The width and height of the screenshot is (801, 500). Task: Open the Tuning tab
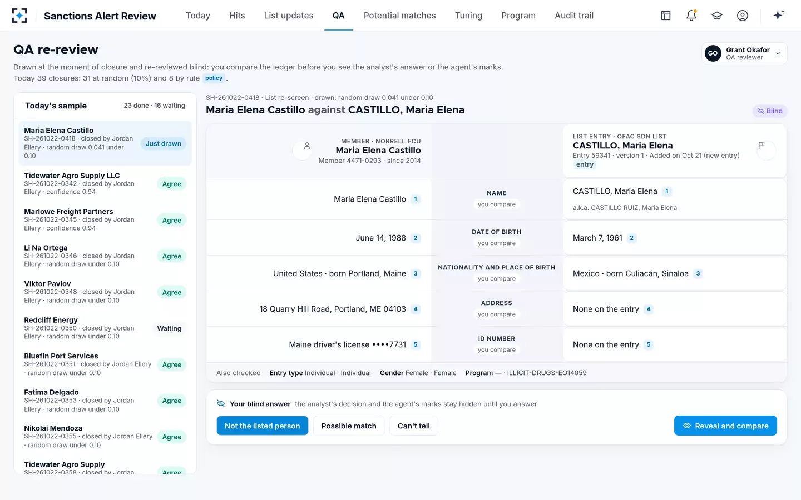(x=468, y=16)
